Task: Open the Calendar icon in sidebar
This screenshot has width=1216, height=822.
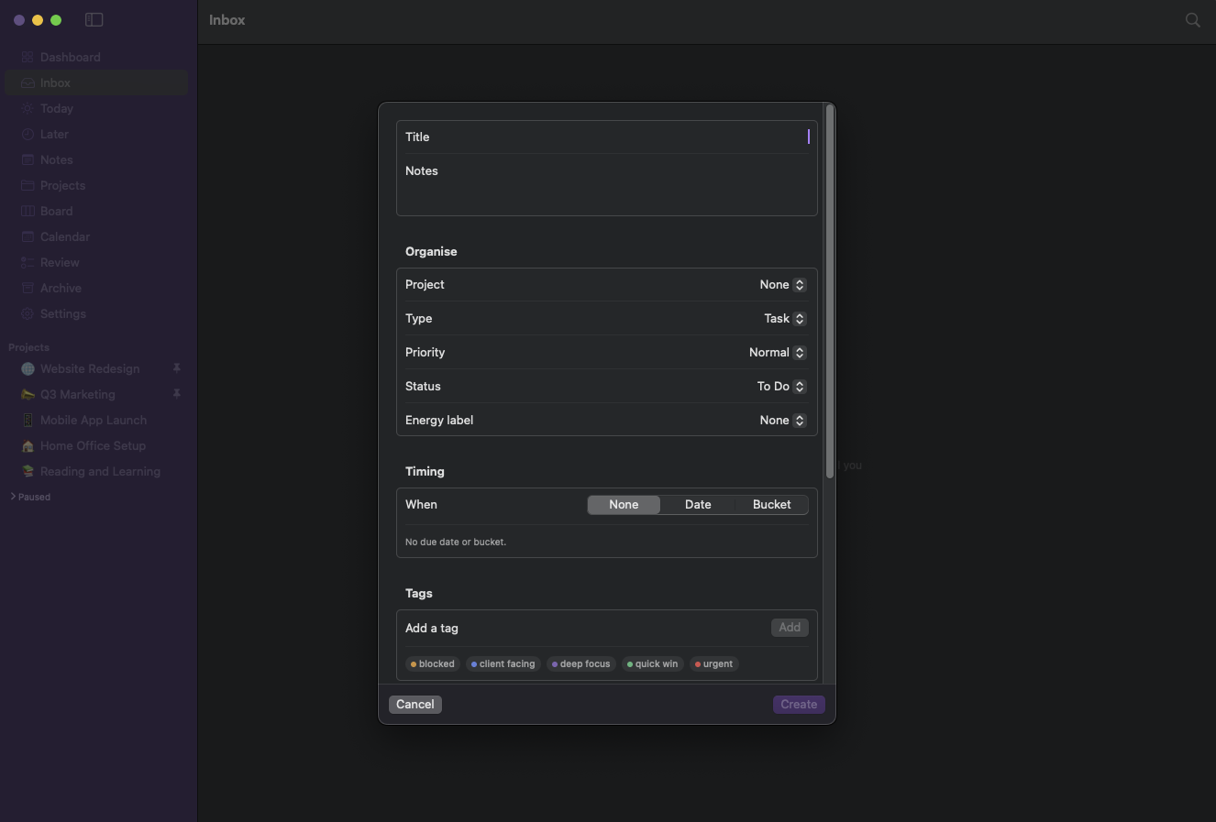Action: tap(28, 236)
